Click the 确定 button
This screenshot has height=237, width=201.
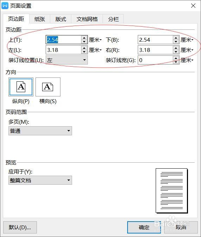(144, 227)
